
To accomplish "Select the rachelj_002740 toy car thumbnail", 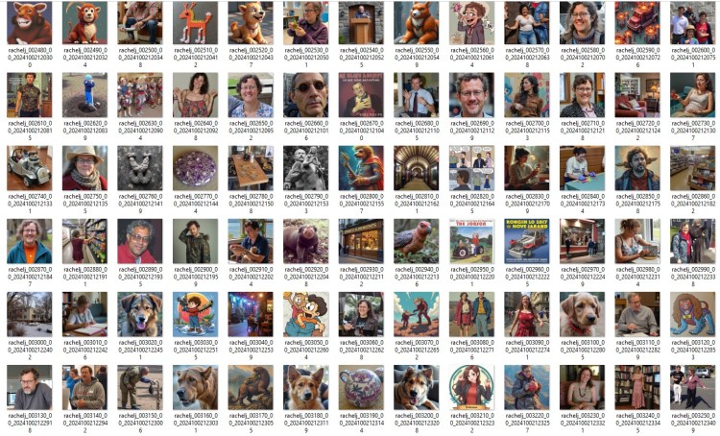I will [29, 169].
